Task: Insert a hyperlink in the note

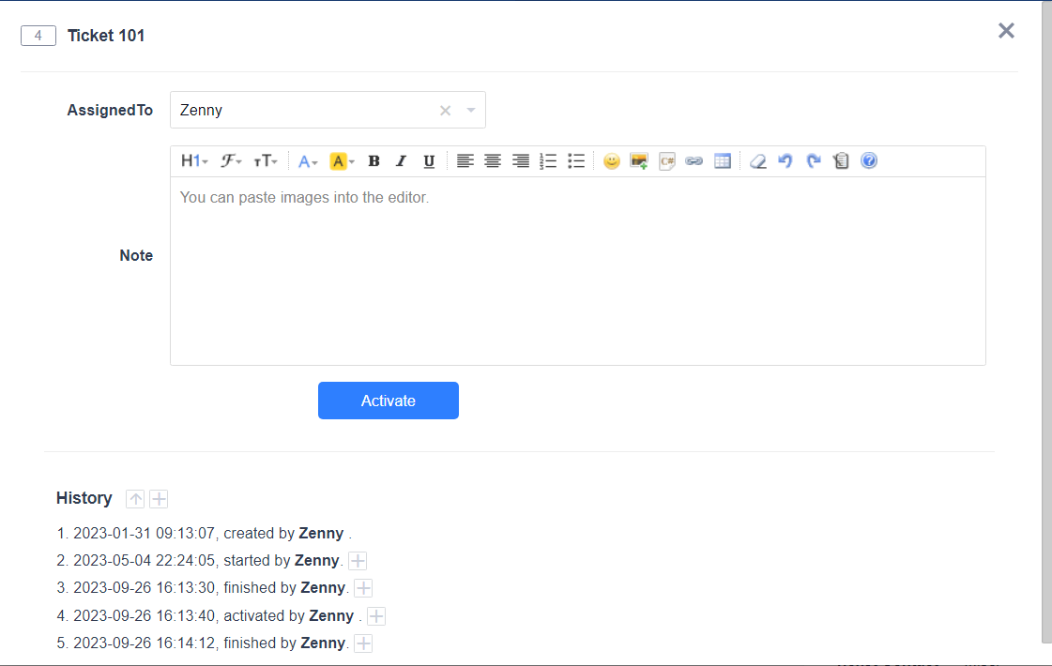Action: coord(694,161)
